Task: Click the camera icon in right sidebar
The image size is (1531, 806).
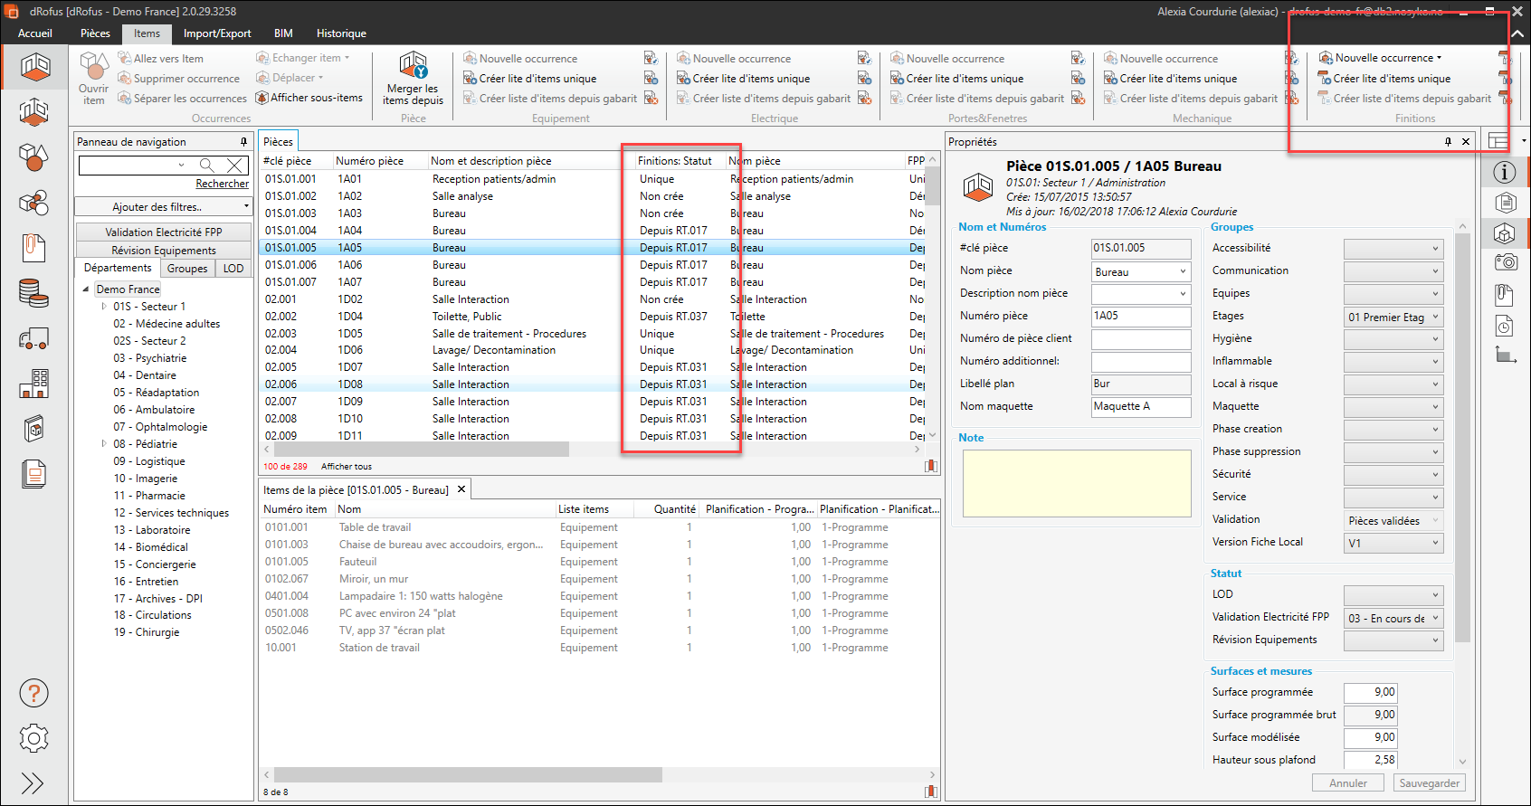Action: [1505, 262]
